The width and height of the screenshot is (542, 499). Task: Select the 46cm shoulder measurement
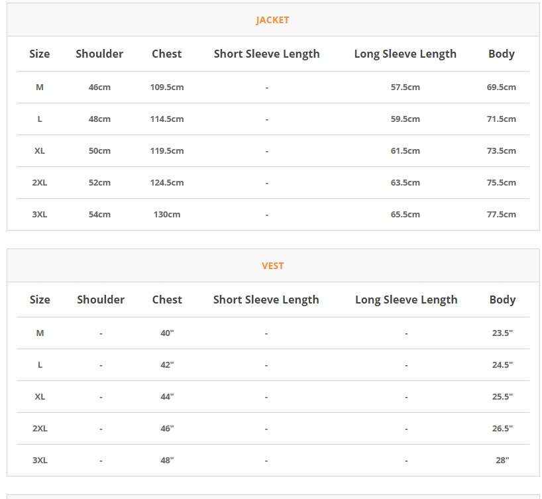point(99,87)
